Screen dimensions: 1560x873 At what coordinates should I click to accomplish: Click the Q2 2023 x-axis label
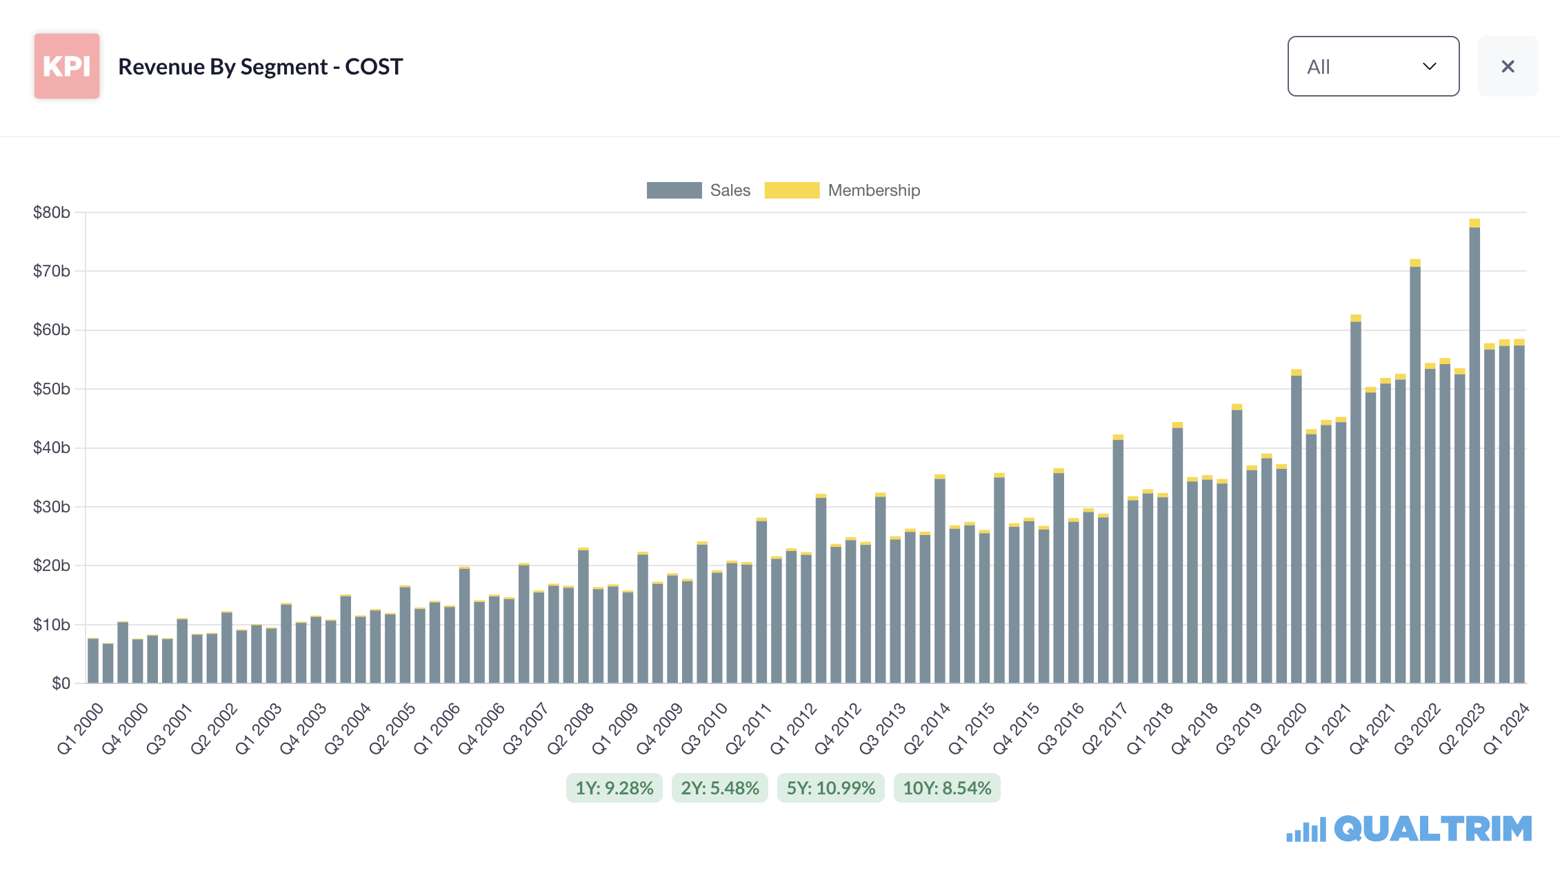(x=1461, y=728)
